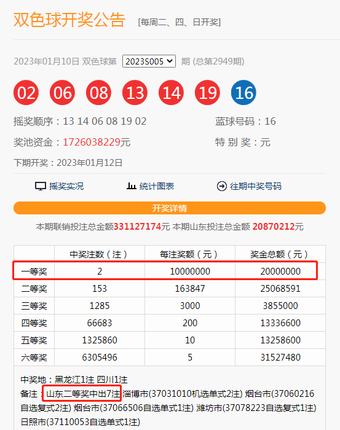Select red ball number 19
The image size is (340, 430).
(207, 92)
